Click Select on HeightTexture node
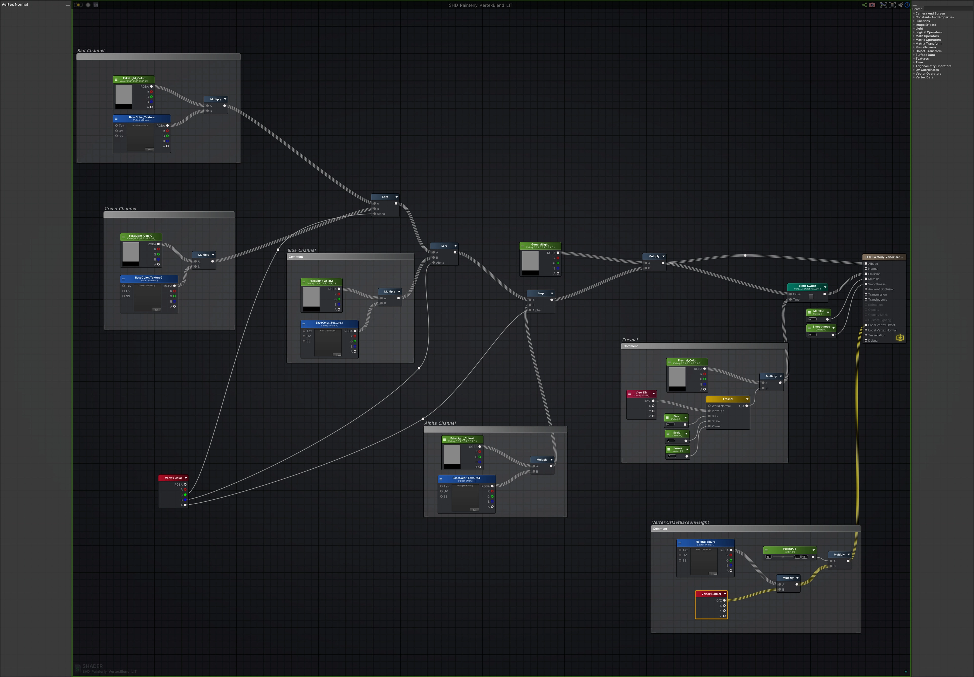This screenshot has height=677, width=974. point(714,574)
